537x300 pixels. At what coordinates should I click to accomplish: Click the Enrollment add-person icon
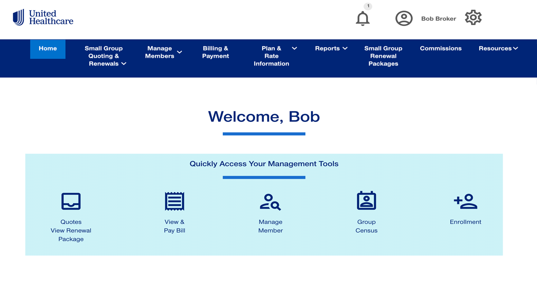(465, 201)
